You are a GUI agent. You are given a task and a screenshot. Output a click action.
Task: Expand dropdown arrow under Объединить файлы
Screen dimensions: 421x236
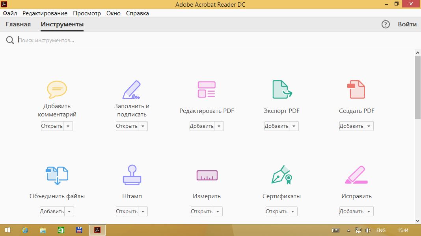(x=69, y=211)
